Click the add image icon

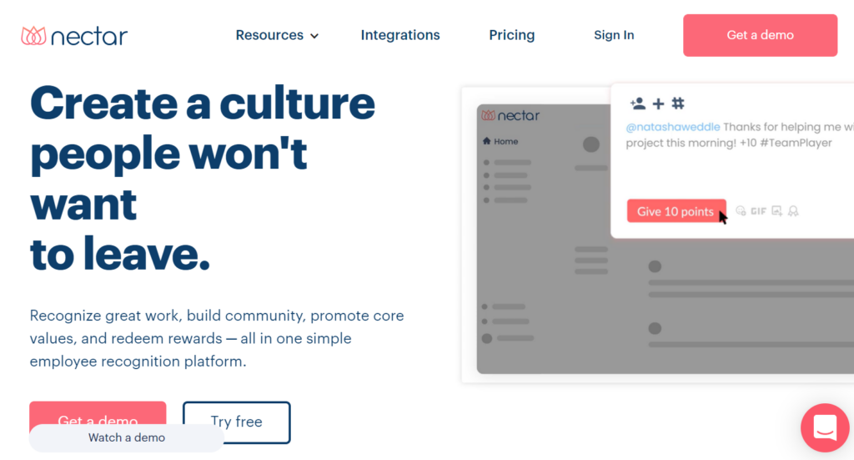point(776,211)
